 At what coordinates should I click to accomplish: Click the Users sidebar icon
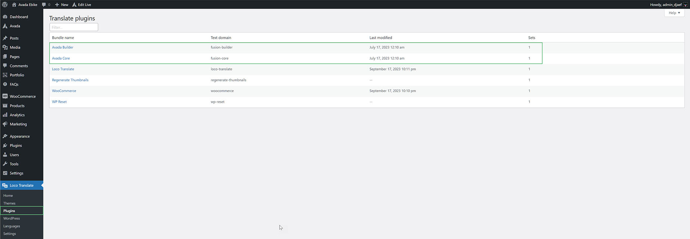5,155
